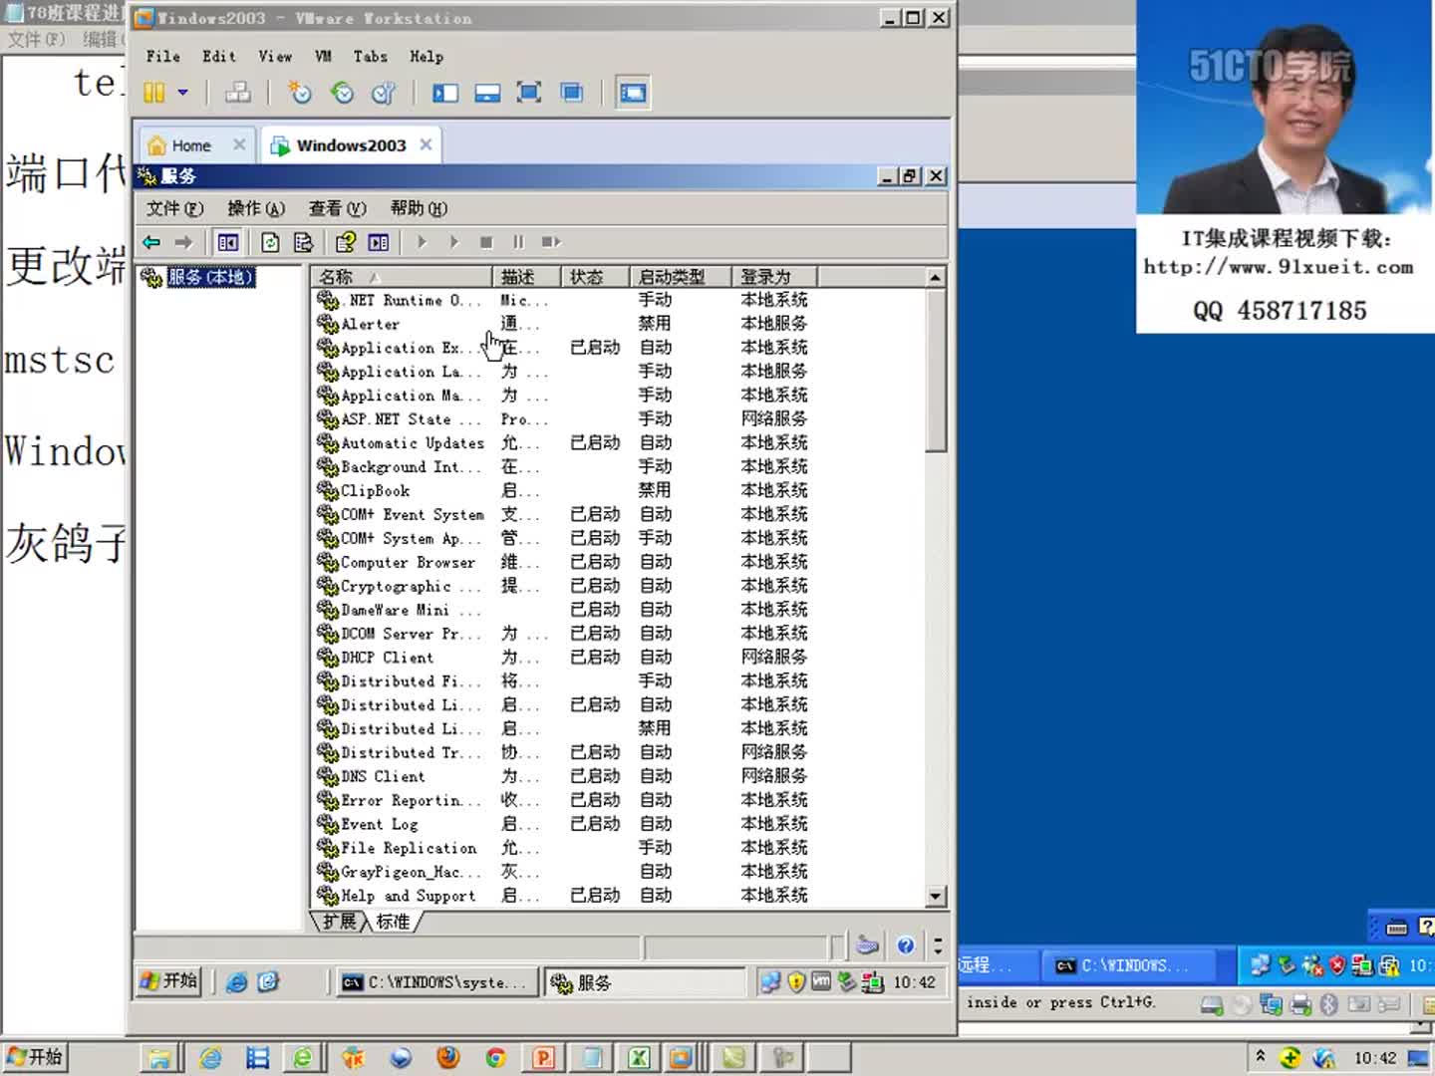Click the VMware pause button icon

click(x=153, y=93)
